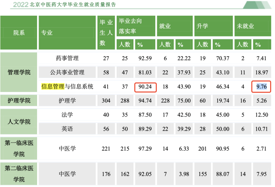Click graduate count 27 for 药事管理
The height and width of the screenshot is (187, 275).
[x=106, y=58]
